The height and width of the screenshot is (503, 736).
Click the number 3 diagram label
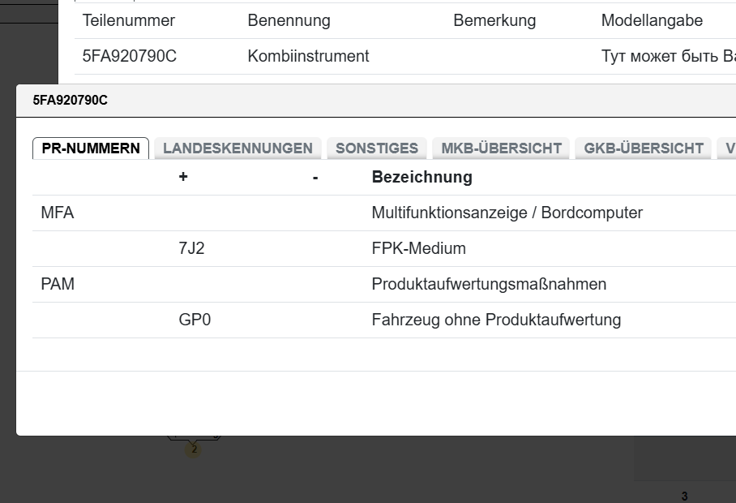684,497
